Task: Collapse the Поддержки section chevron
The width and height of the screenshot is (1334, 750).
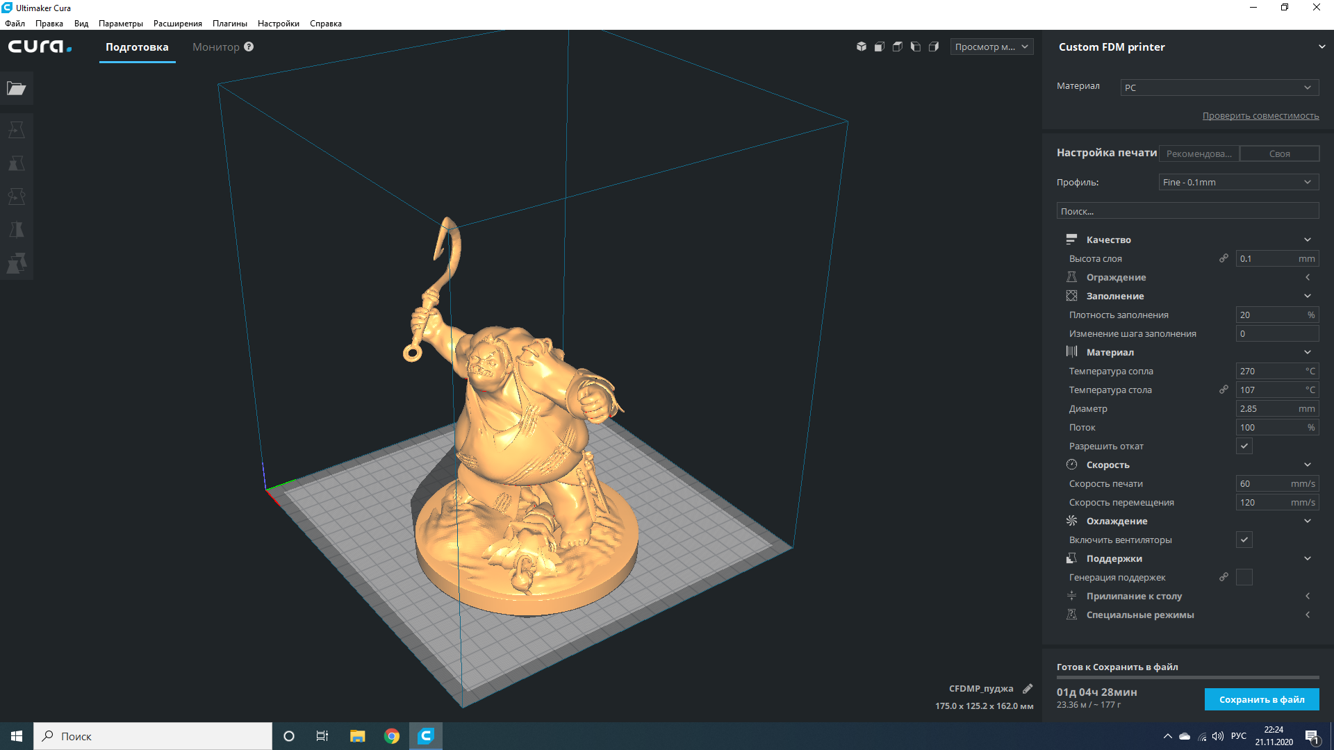Action: click(x=1308, y=558)
